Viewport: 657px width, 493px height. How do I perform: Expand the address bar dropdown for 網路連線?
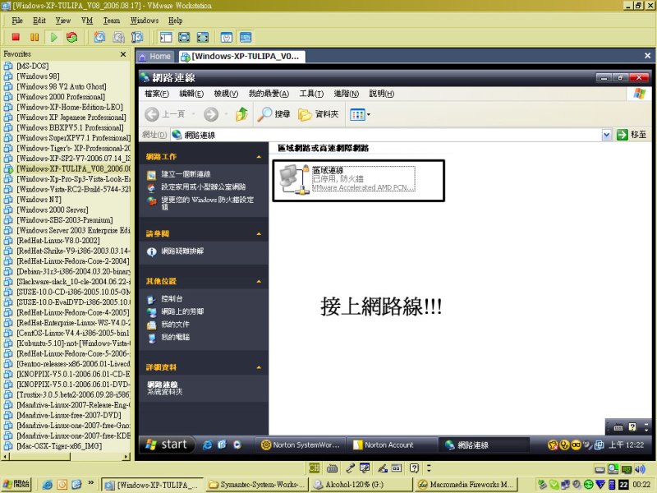[606, 135]
